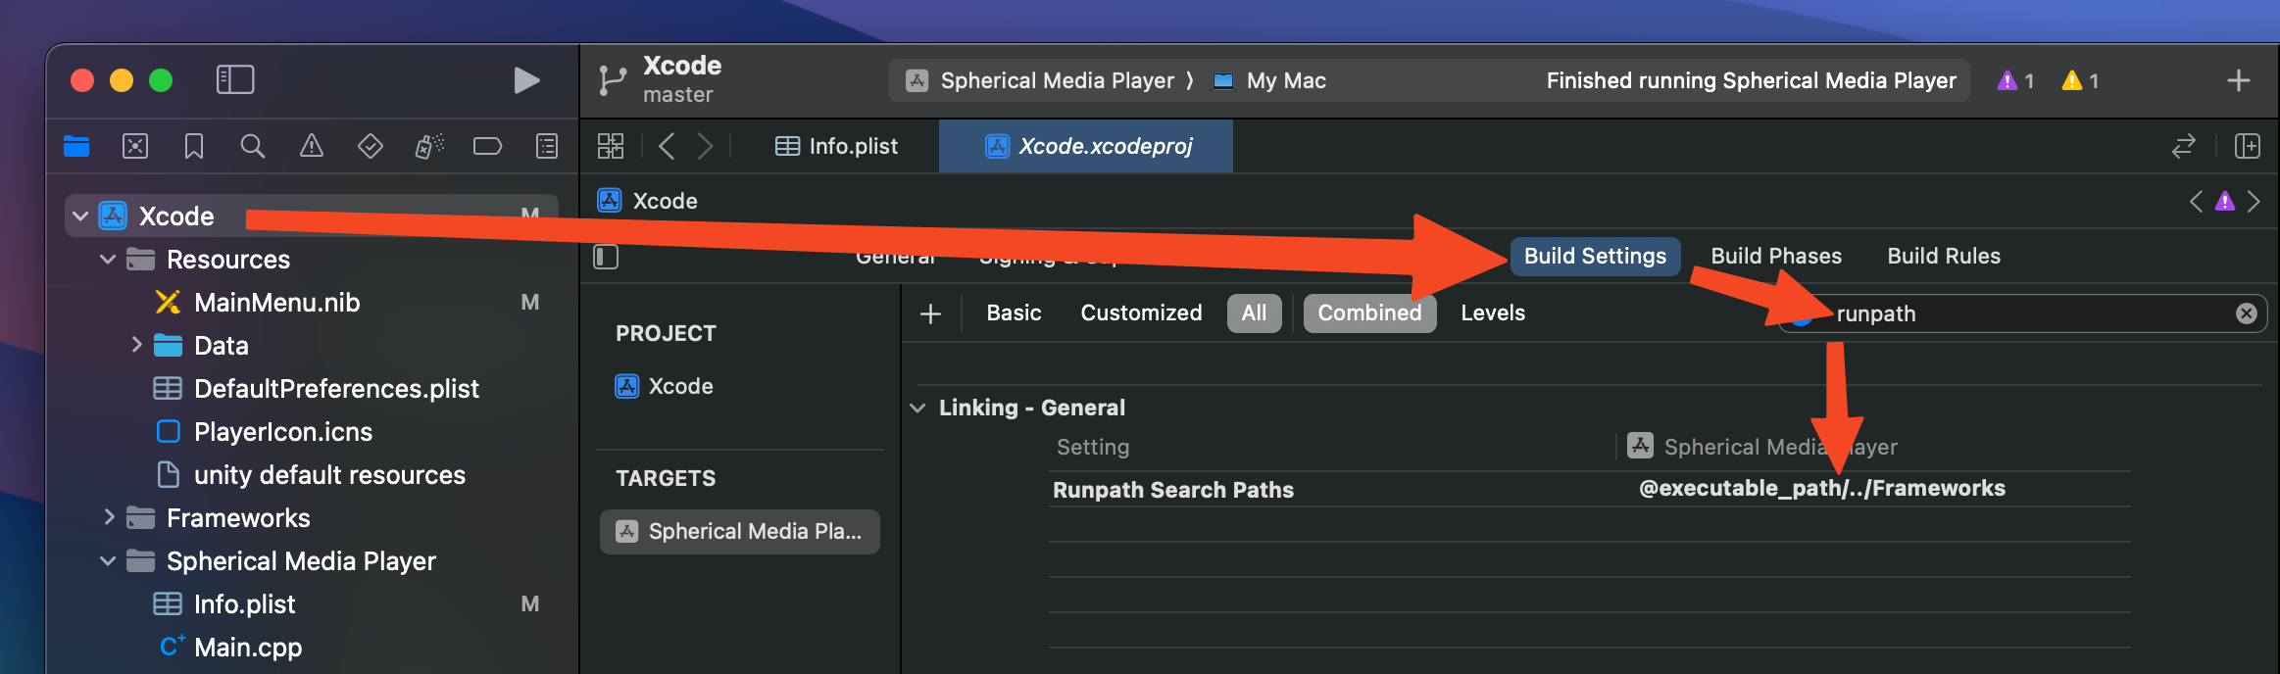Open the Find navigator magnifier icon

pos(253,147)
